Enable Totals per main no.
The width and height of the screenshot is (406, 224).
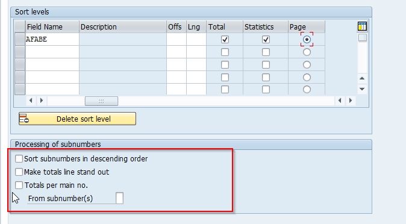19,185
